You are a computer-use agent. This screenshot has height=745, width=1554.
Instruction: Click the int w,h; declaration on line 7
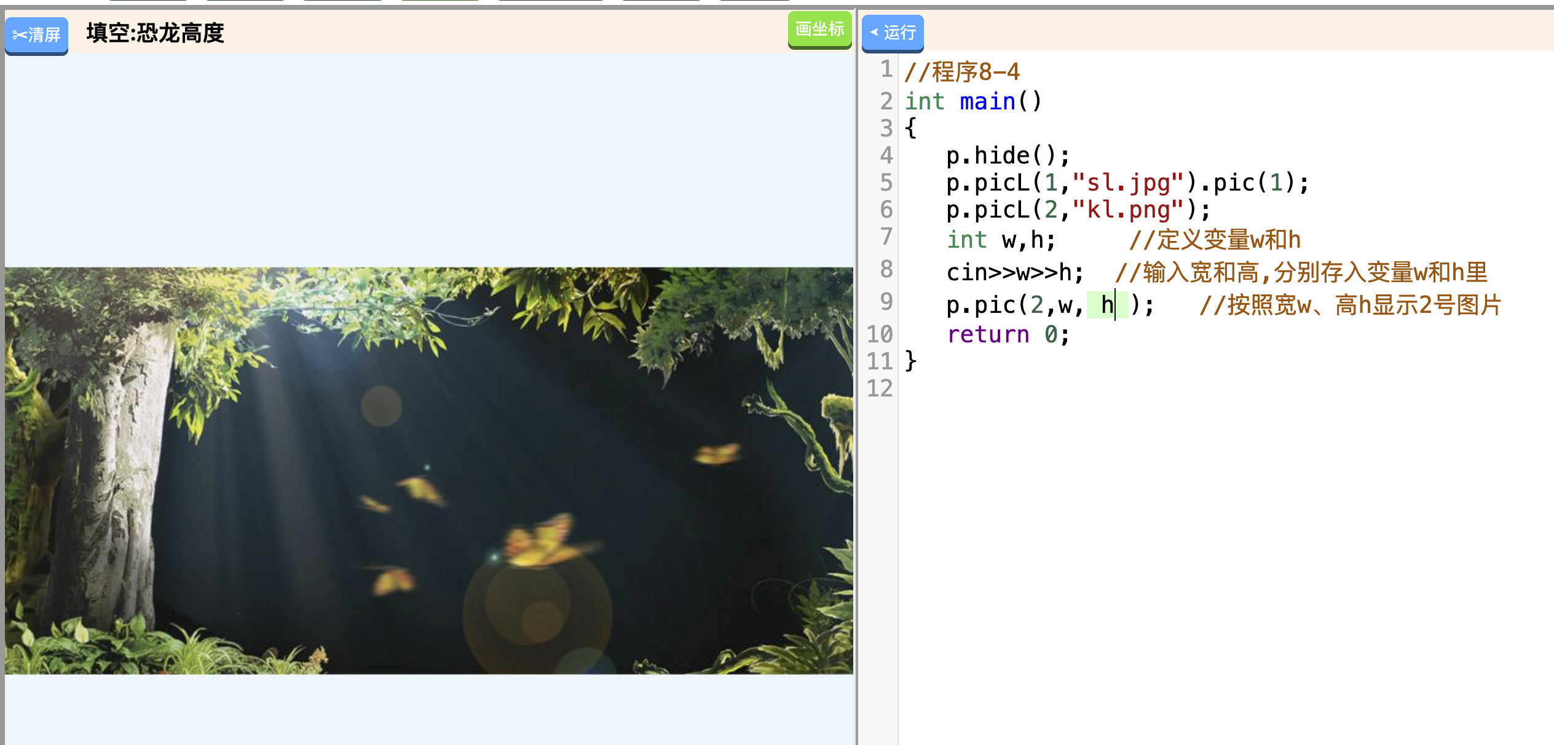(x=1000, y=240)
